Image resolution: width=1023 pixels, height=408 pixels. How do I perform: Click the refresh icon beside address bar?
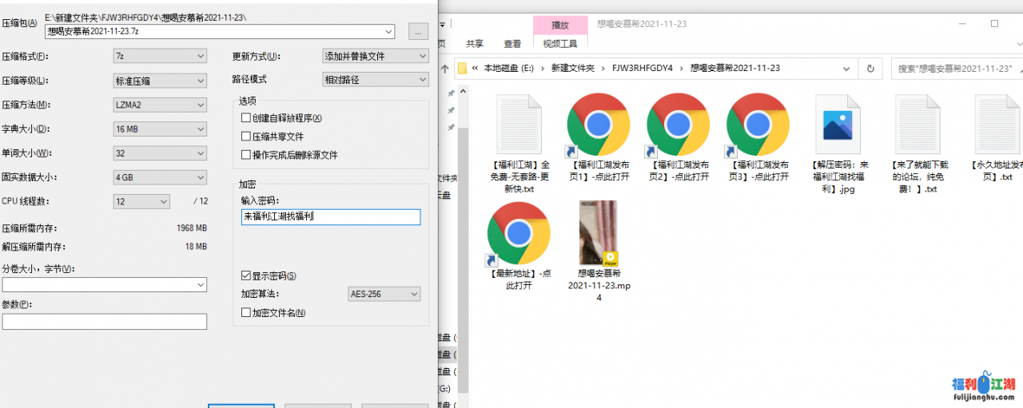tap(870, 68)
